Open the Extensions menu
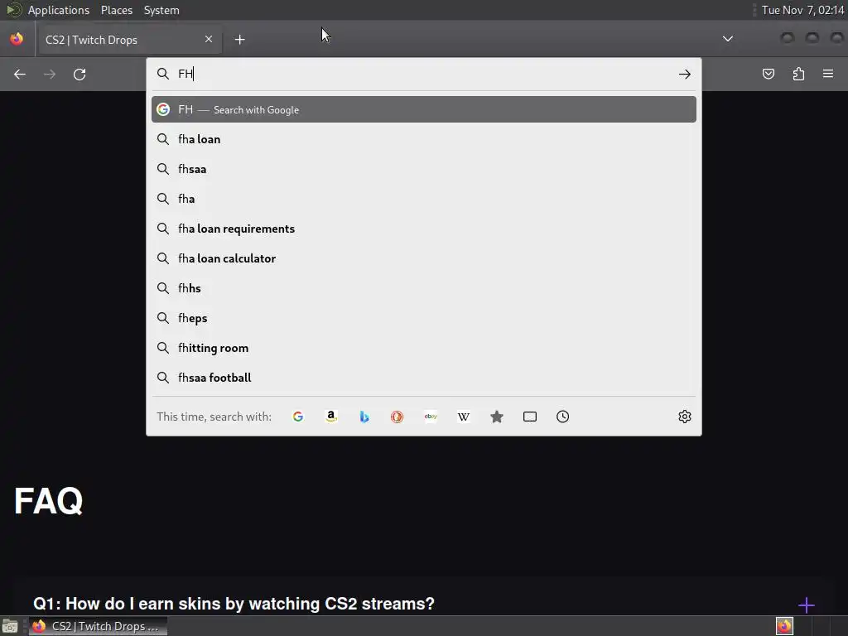The width and height of the screenshot is (848, 636). 798,74
